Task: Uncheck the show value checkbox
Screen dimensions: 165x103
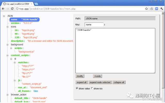Action: (77, 88)
